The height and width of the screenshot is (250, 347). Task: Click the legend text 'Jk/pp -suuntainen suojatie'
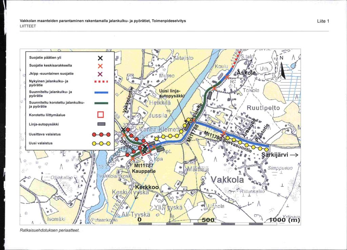coord(52,74)
